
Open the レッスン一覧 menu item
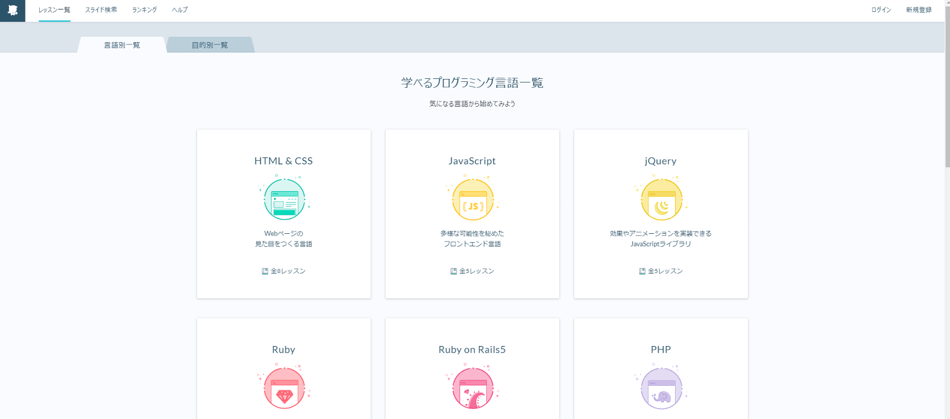pyautogui.click(x=54, y=10)
